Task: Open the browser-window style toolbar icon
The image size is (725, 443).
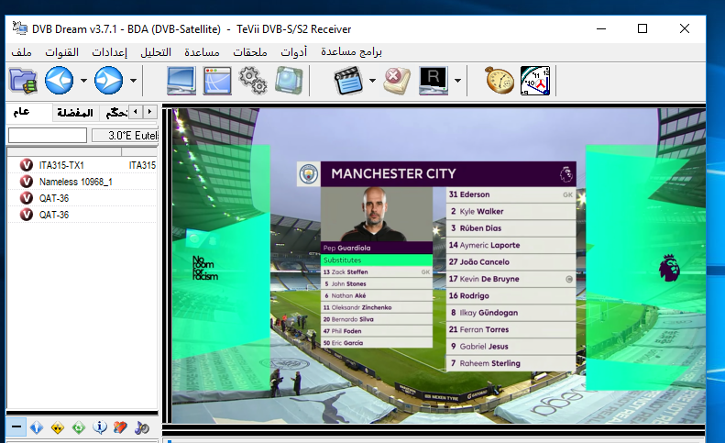Action: (x=217, y=81)
